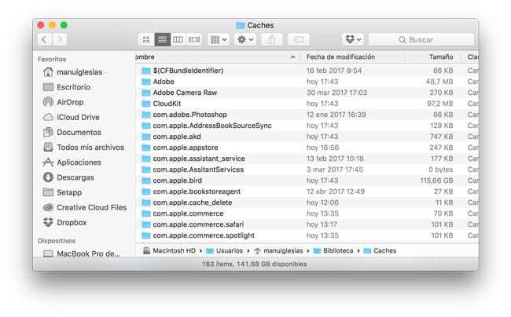Open the Dropbox toolbar dropdown
This screenshot has width=511, height=317.
[x=353, y=40]
